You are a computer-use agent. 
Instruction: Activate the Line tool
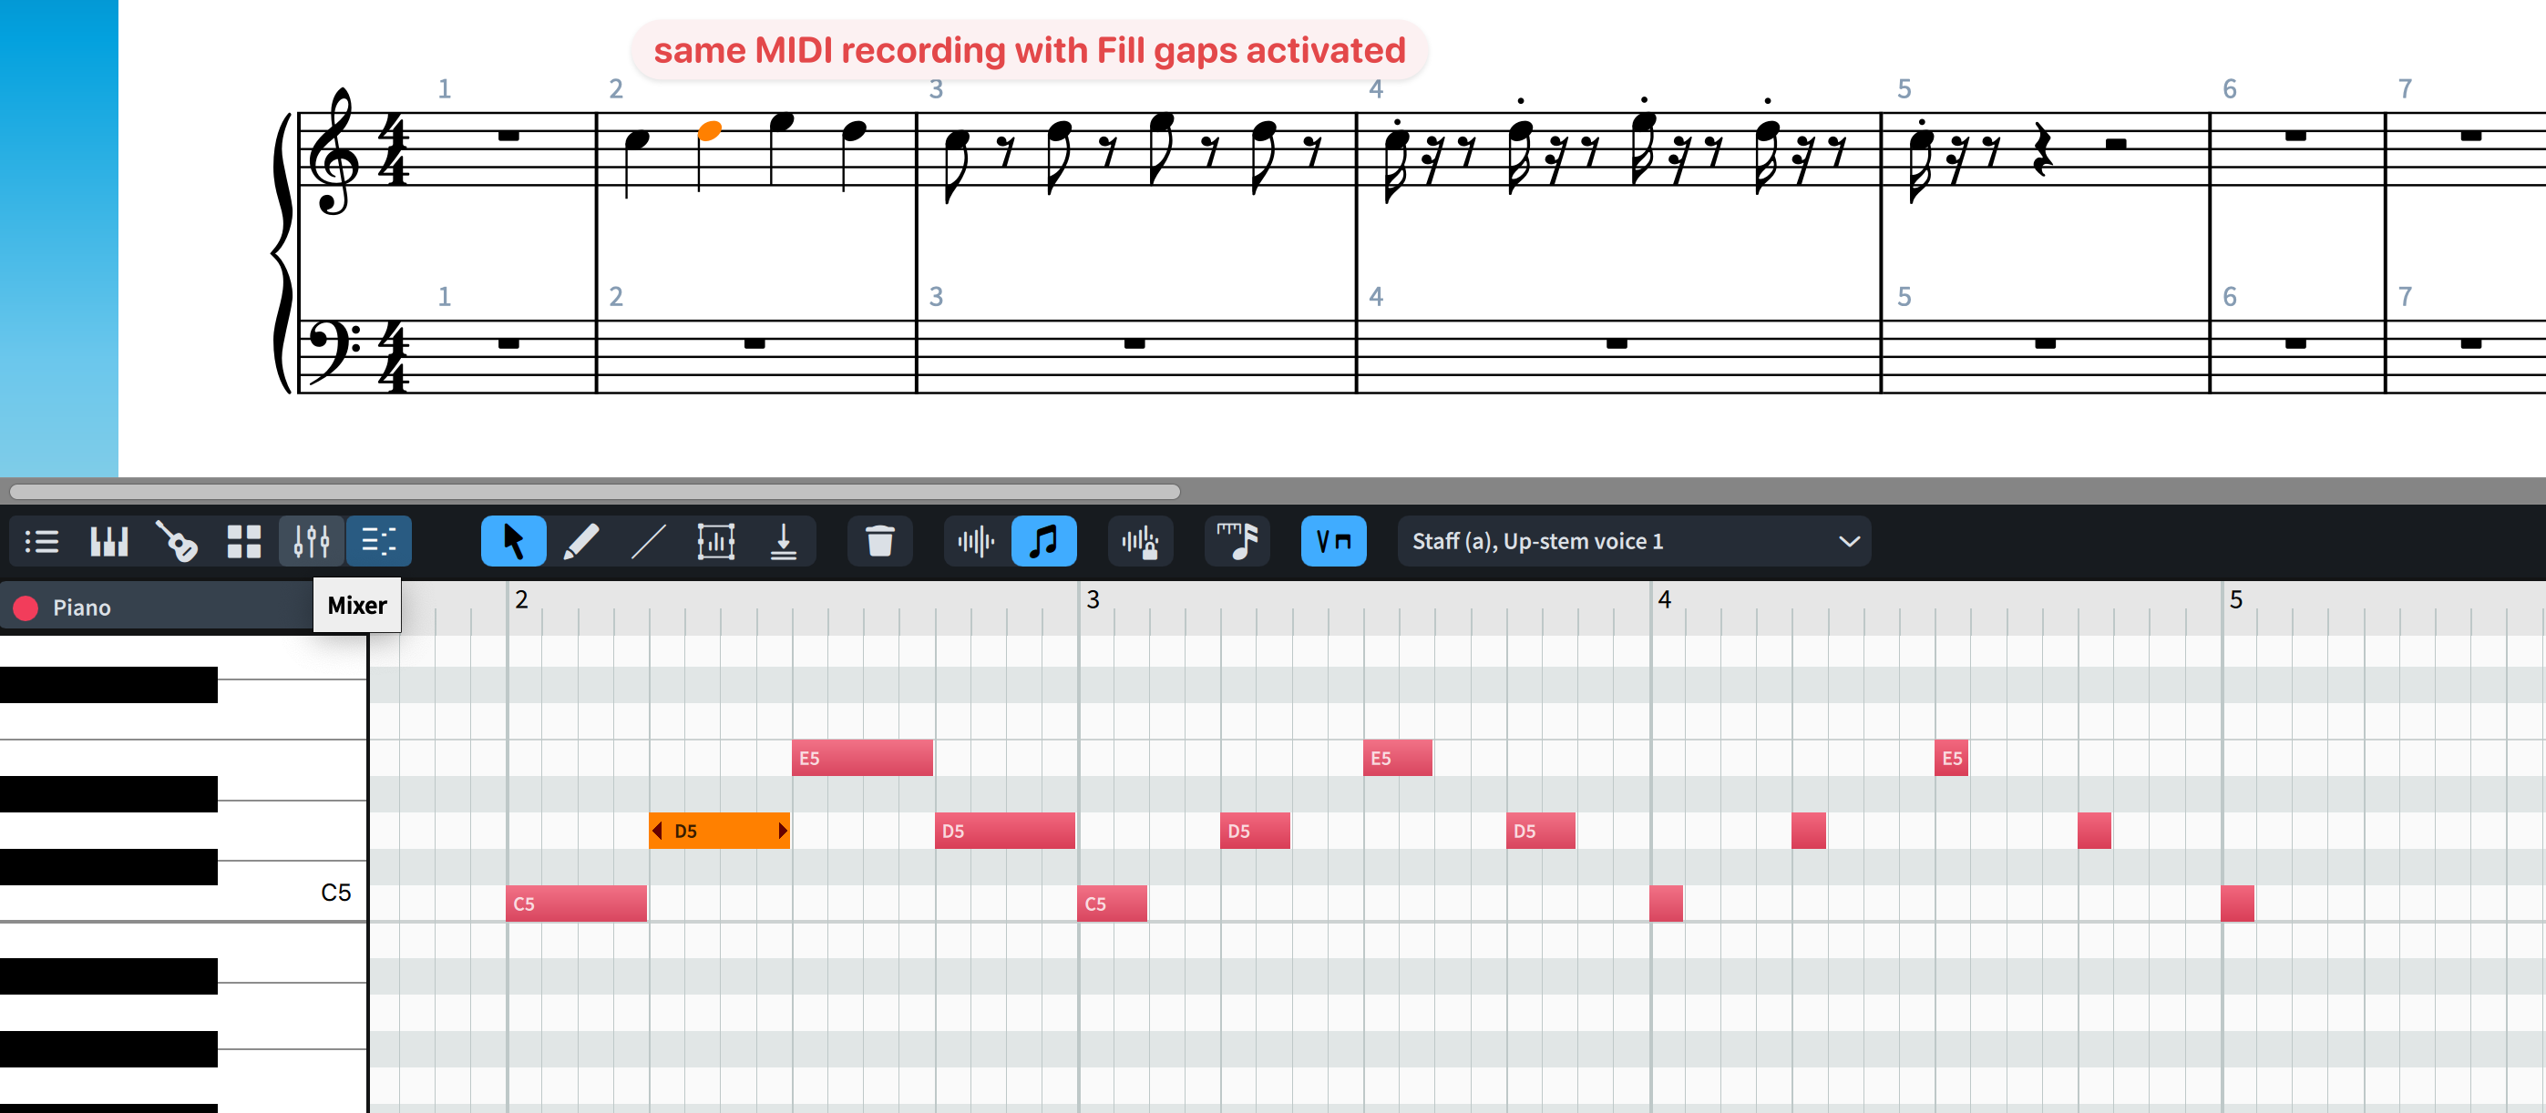(x=650, y=541)
